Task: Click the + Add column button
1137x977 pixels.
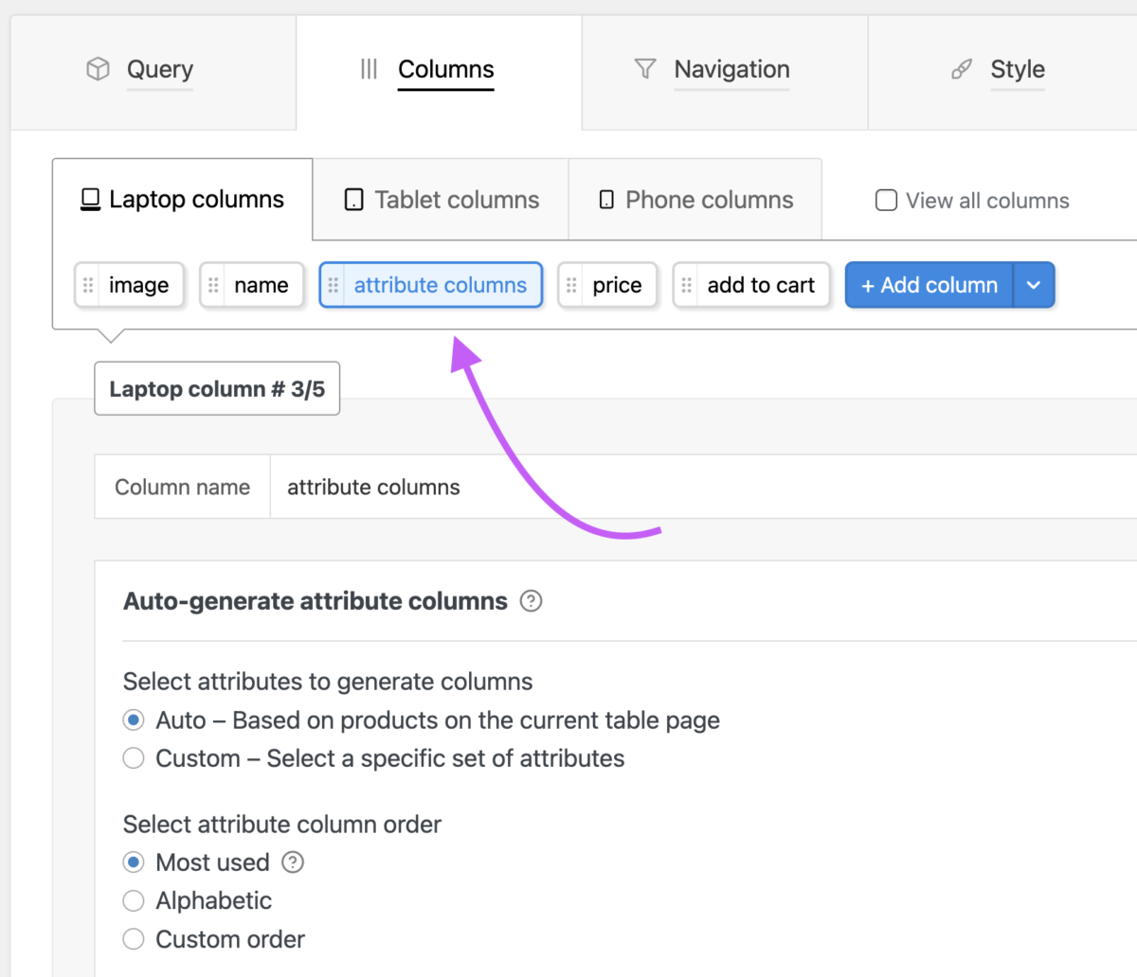Action: [928, 285]
